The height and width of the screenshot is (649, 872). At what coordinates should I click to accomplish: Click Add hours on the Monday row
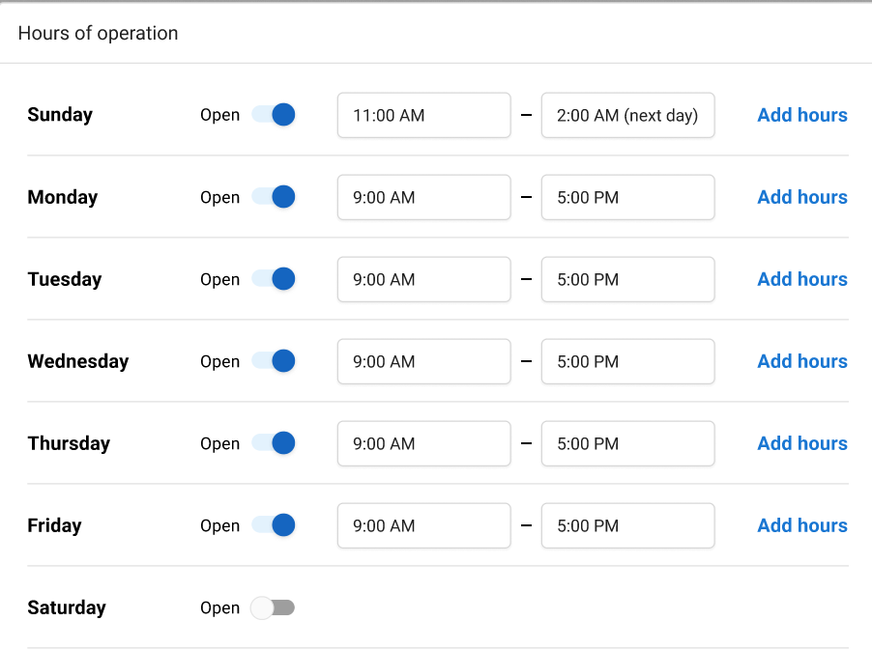click(801, 197)
